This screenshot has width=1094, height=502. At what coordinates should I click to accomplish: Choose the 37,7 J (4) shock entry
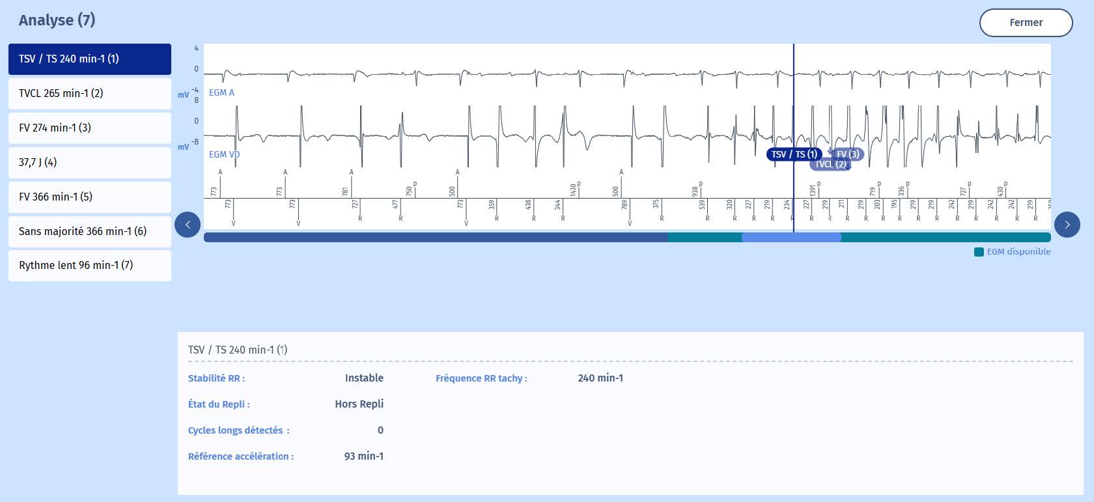[90, 163]
